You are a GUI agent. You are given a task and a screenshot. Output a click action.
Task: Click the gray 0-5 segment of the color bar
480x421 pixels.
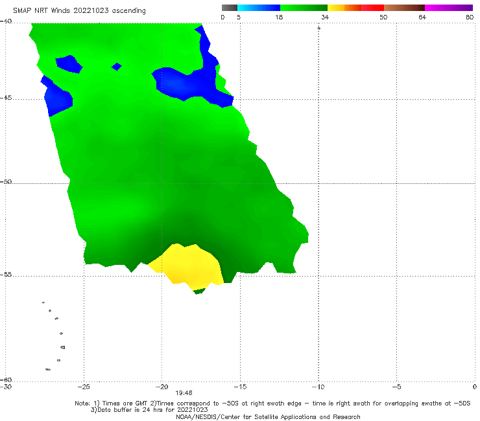[x=230, y=8]
